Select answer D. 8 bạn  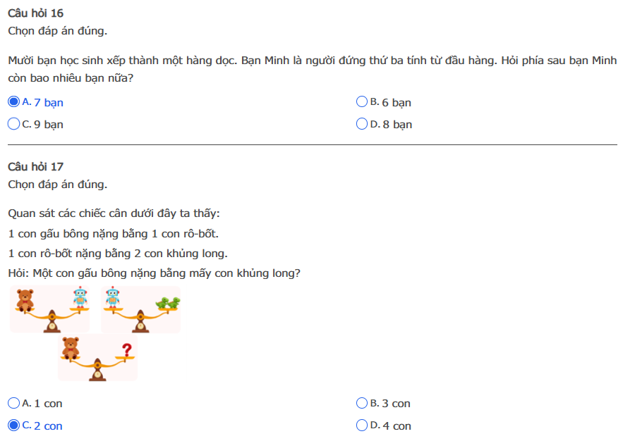click(363, 124)
